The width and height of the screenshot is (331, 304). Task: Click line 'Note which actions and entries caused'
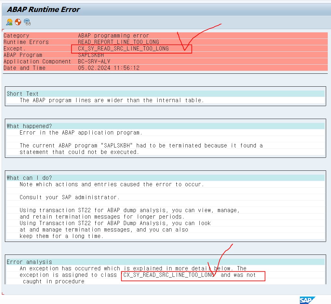tap(112, 184)
